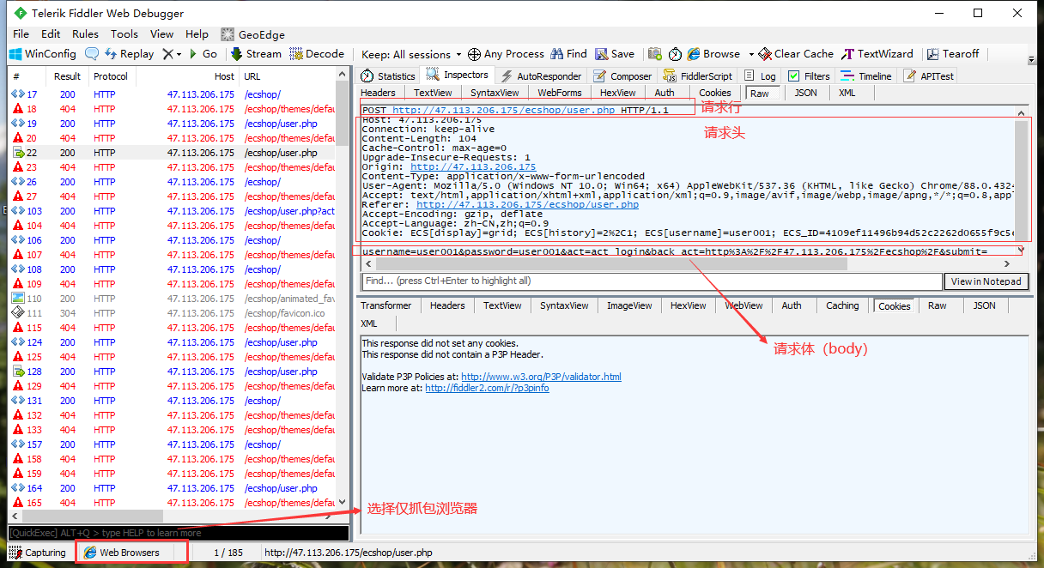Open the Rules menu
Screen dimensions: 1044x568
click(85, 34)
